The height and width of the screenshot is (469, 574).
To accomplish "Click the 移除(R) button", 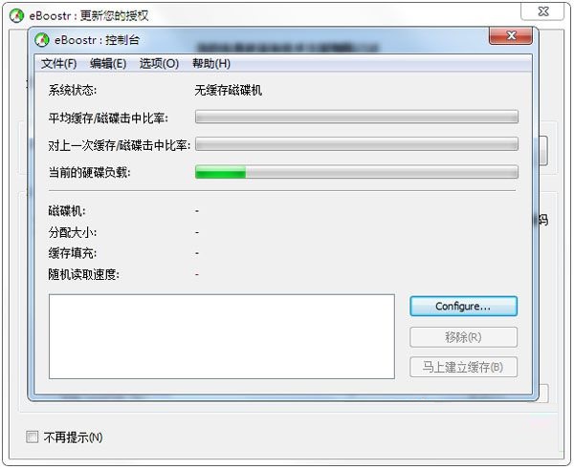I will pos(463,337).
